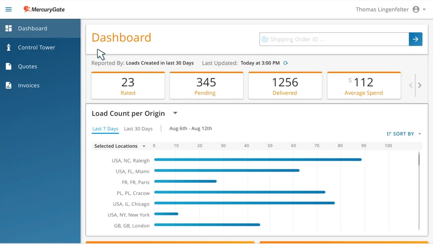Viewport: 433px width, 244px height.
Task: Open Quotes from the sidebar
Action: pos(40,66)
